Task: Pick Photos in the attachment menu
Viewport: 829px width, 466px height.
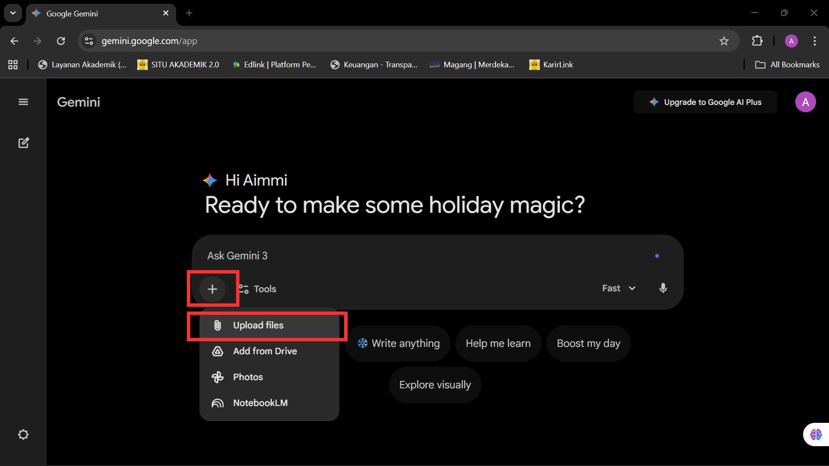Action: [x=247, y=377]
